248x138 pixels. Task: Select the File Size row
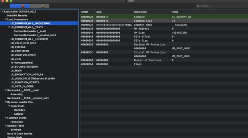point(164,41)
